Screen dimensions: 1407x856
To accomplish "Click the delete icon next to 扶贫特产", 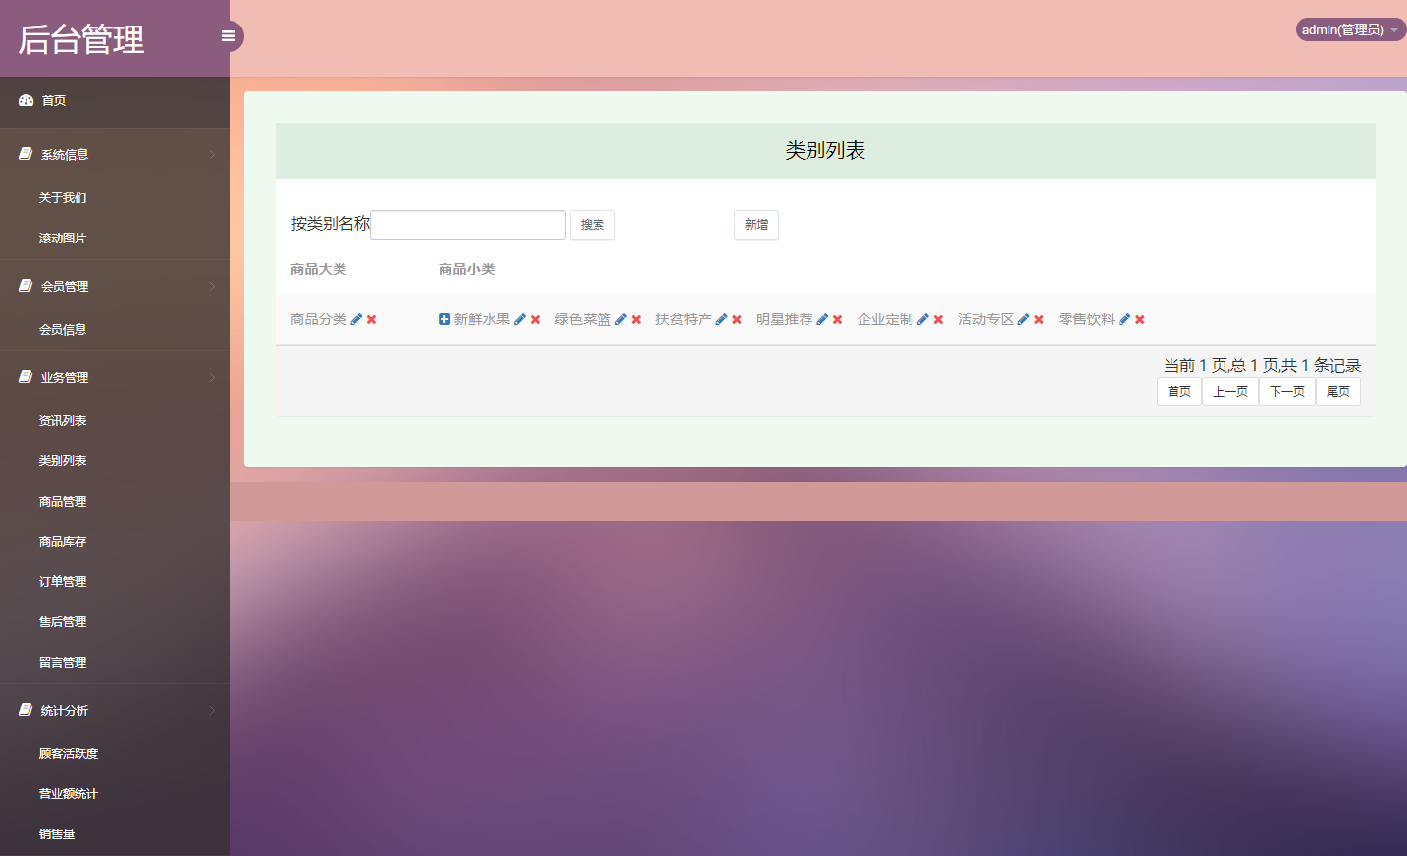I will tap(736, 319).
